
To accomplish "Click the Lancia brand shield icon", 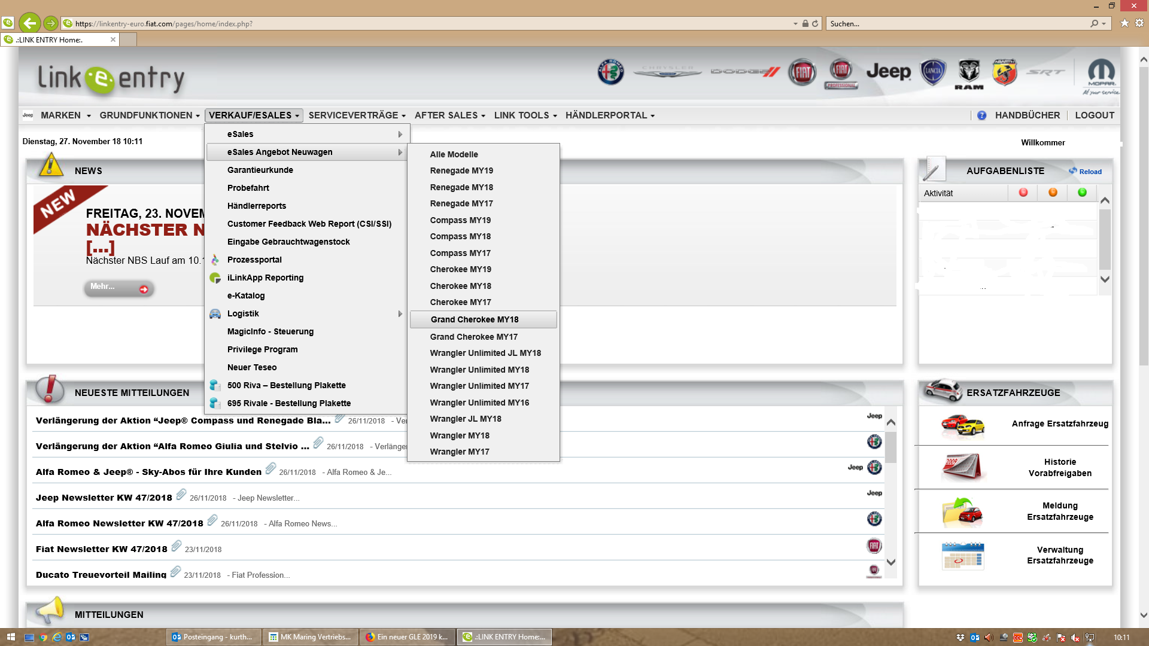I will [932, 72].
